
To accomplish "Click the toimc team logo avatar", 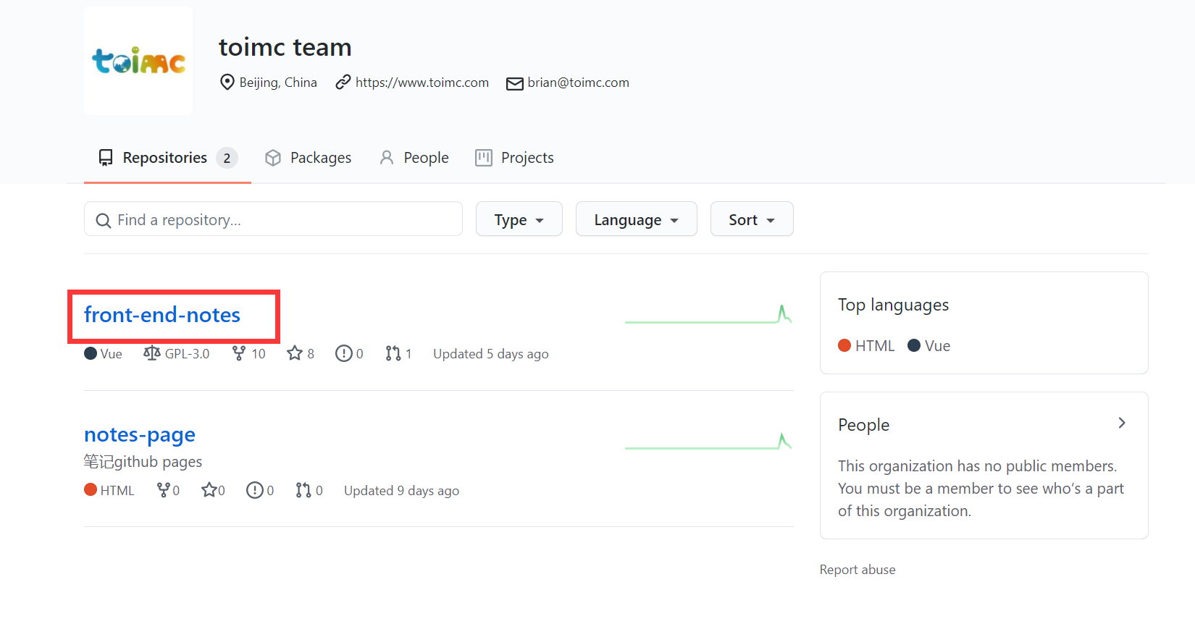I will click(138, 61).
